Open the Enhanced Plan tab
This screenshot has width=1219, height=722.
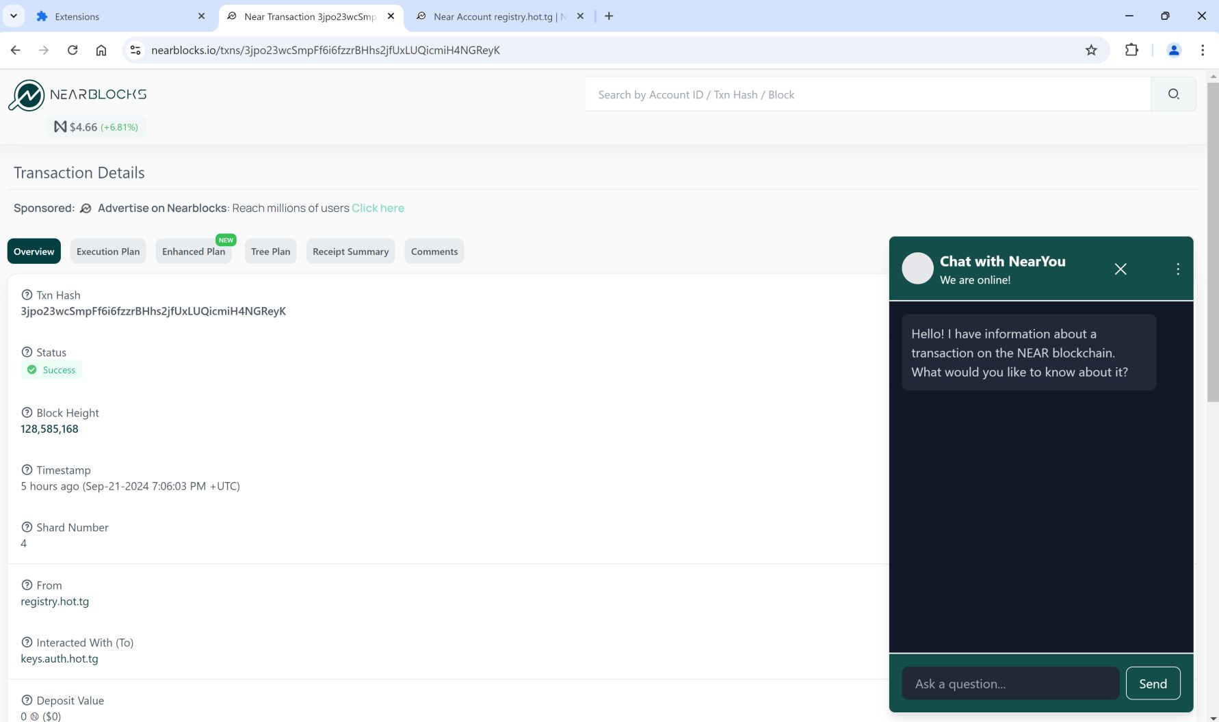point(194,252)
